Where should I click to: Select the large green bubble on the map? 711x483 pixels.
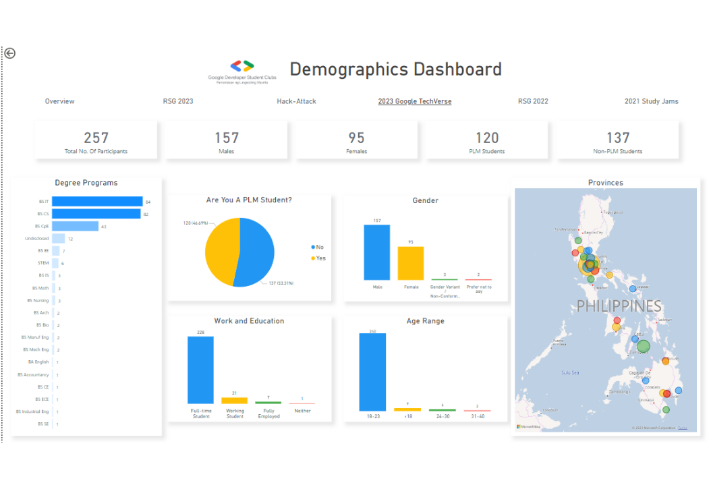coord(643,347)
